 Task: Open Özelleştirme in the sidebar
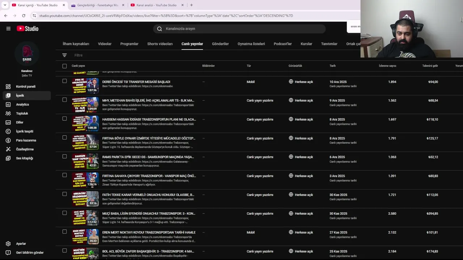point(25,149)
